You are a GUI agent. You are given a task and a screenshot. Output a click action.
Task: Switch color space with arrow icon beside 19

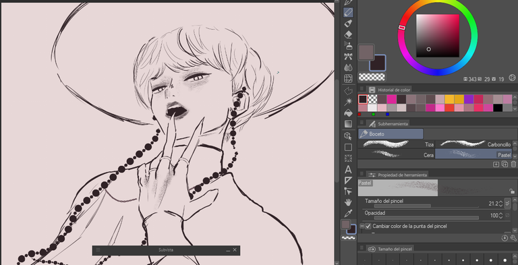[512, 78]
